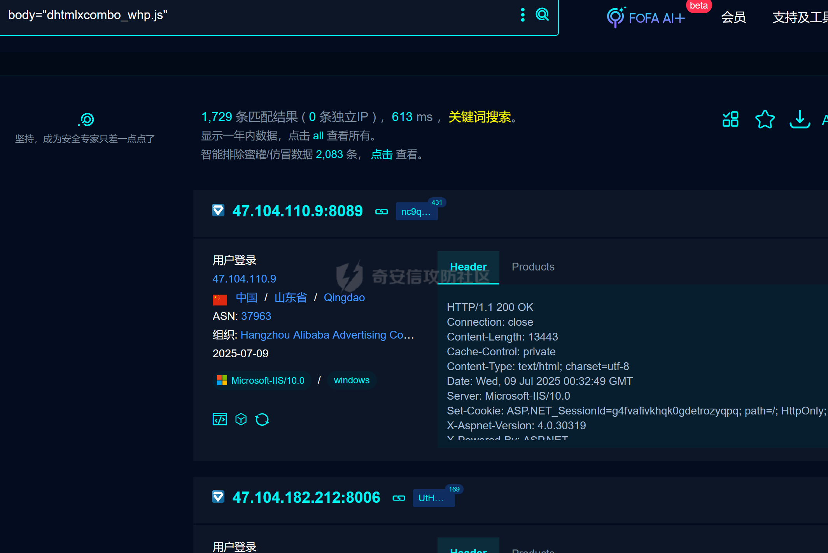Click header line Connection: close
828x553 pixels.
(490, 322)
